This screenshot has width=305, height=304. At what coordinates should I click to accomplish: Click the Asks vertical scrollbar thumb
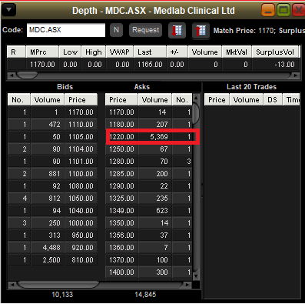click(x=196, y=113)
